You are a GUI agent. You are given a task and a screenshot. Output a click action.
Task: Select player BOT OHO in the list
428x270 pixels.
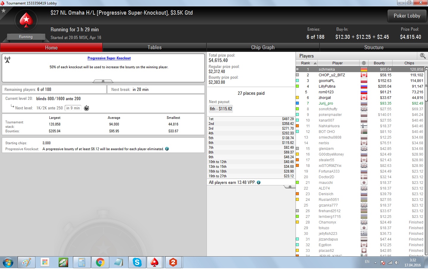click(x=360, y=132)
